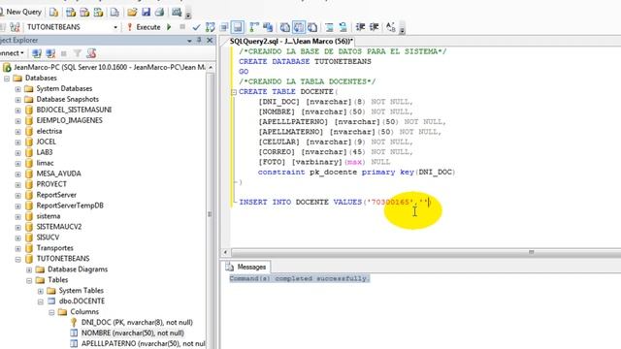Collapse the dbo.DOCENTE table node

pyautogui.click(x=41, y=301)
